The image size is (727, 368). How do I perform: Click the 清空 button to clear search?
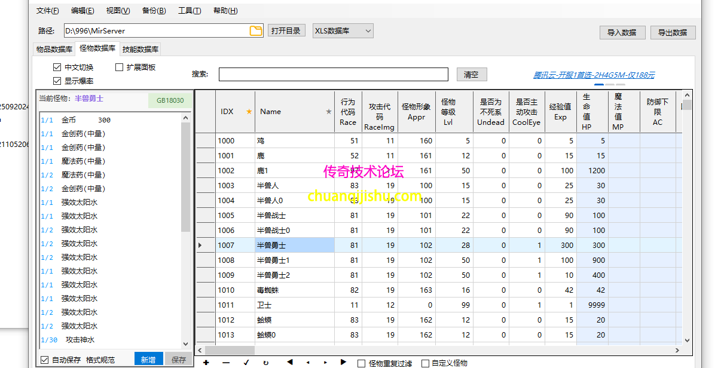tap(472, 74)
